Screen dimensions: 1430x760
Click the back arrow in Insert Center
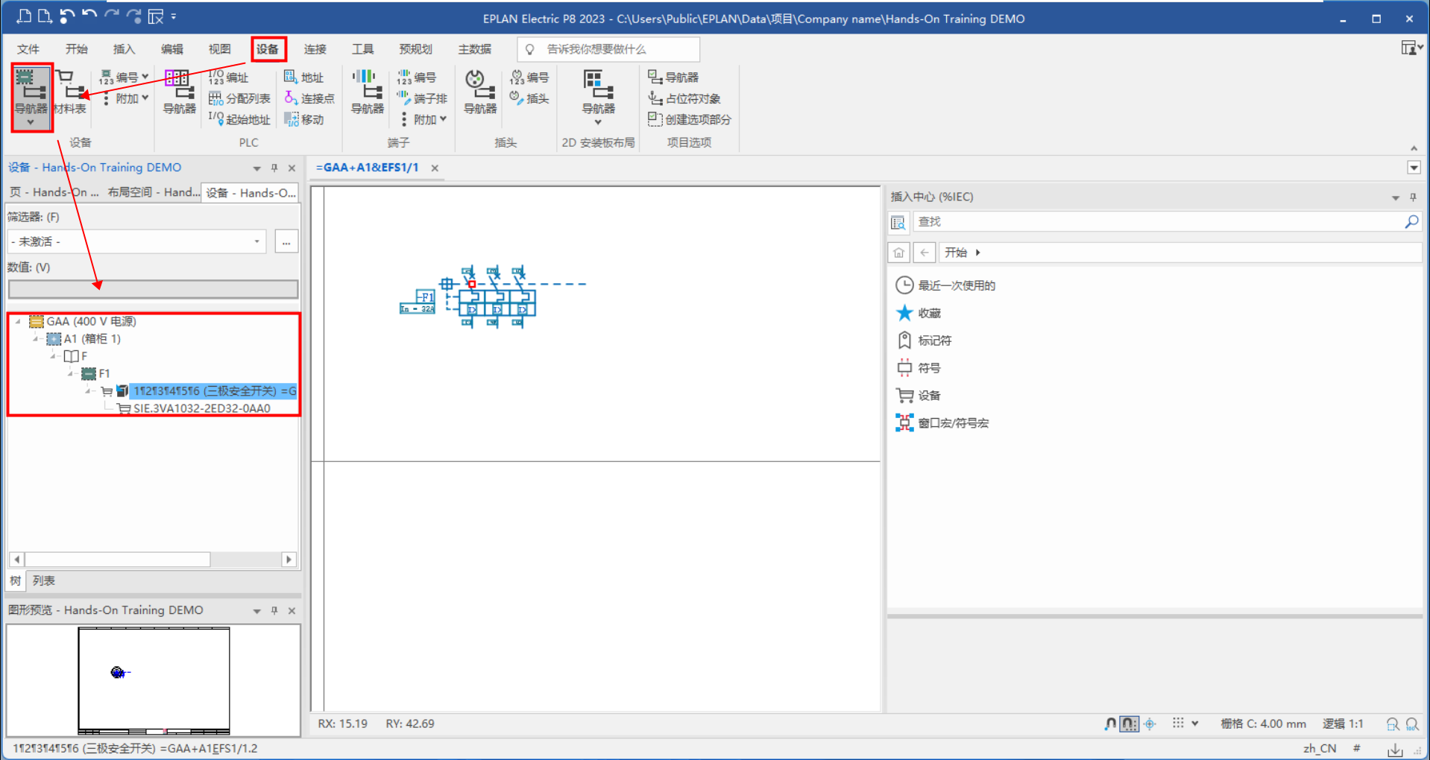[925, 253]
